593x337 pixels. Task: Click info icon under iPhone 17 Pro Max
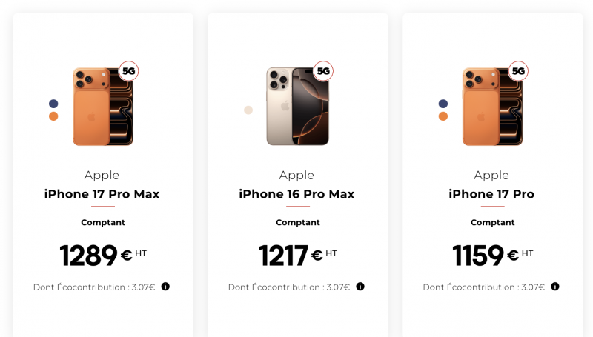click(165, 287)
